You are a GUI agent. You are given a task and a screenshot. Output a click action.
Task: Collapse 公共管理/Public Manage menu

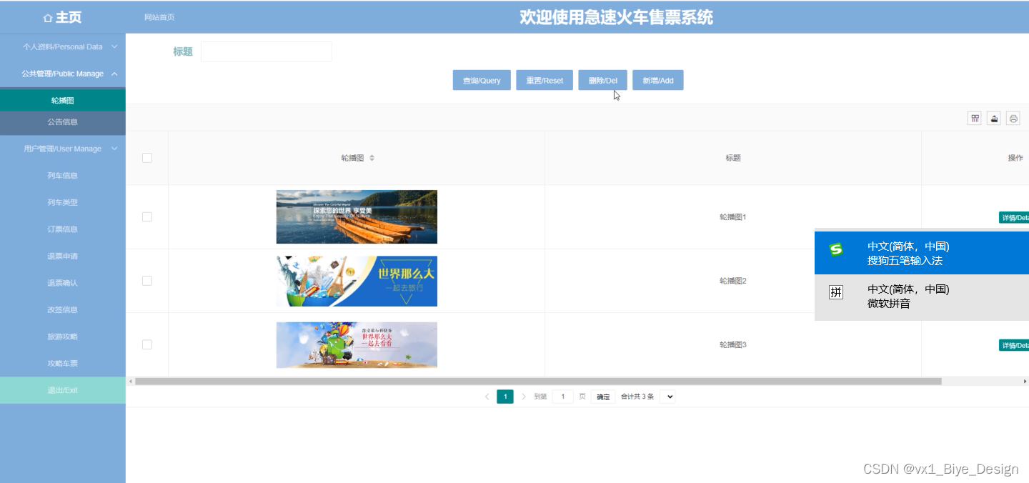click(63, 74)
